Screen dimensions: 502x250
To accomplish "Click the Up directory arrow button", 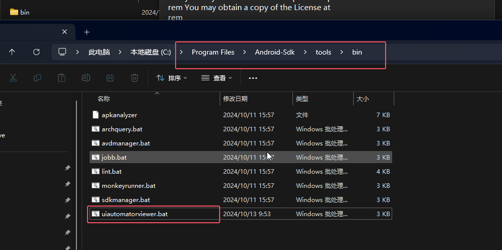I will 12,52.
